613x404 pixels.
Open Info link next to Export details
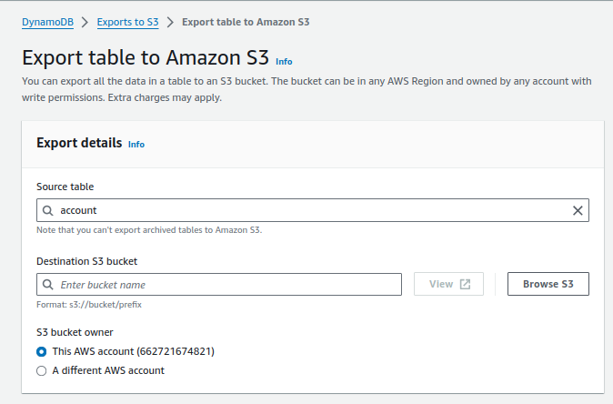[136, 145]
